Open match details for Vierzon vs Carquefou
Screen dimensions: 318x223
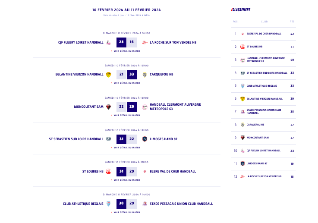(126, 83)
